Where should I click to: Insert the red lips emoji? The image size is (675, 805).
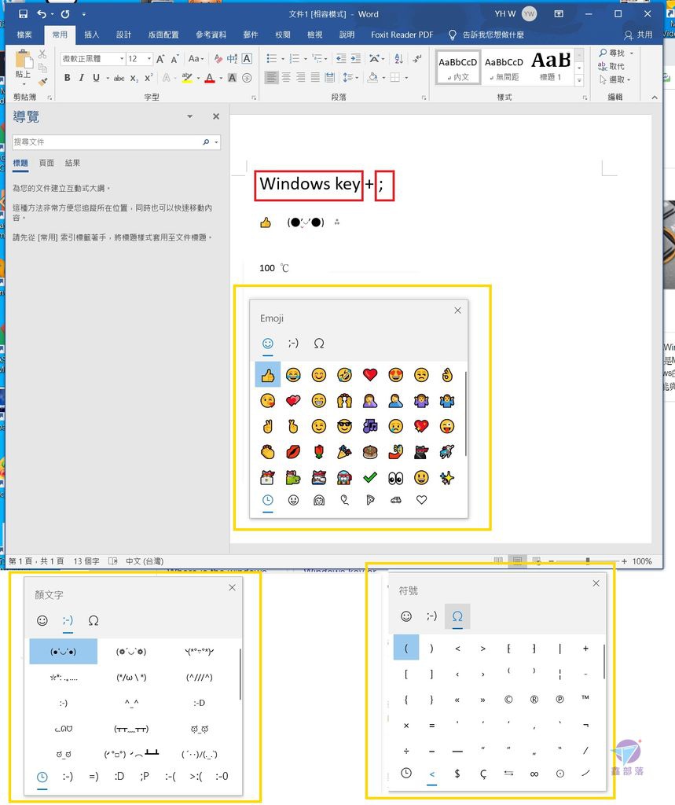coord(293,452)
